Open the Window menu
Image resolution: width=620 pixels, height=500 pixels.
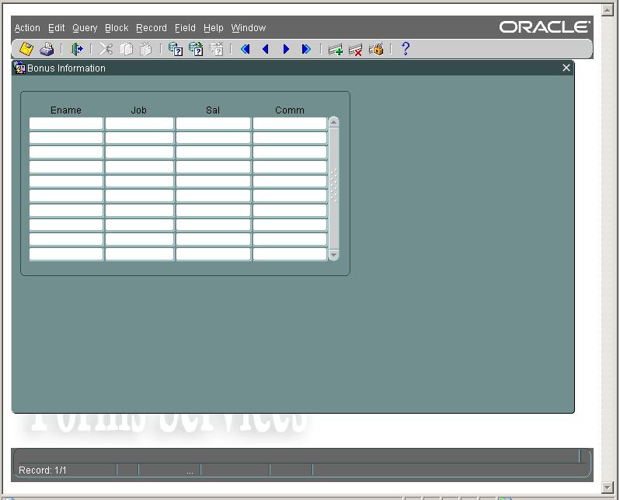(x=249, y=28)
